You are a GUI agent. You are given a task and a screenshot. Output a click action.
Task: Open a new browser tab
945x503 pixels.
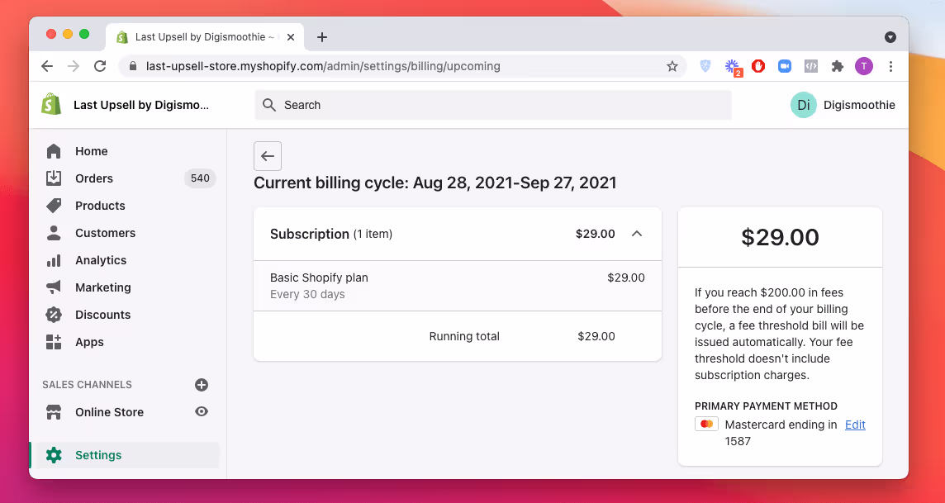pyautogui.click(x=322, y=37)
